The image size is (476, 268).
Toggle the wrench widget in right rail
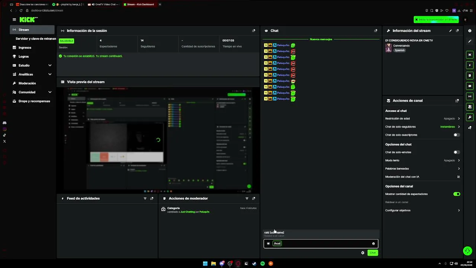[470, 117]
